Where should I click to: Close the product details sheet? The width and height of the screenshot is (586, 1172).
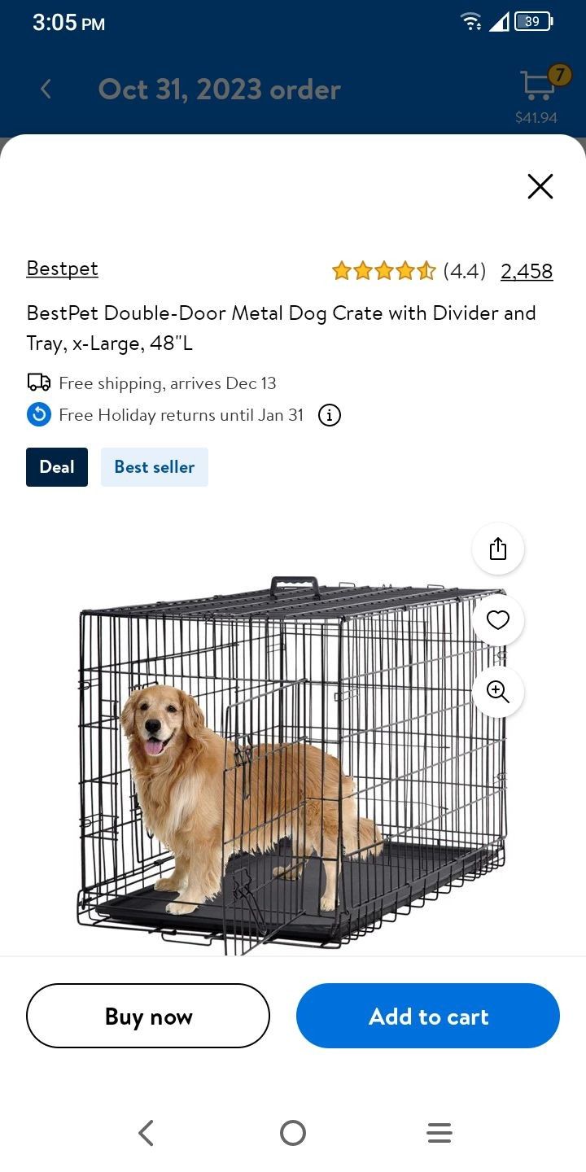pyautogui.click(x=540, y=186)
